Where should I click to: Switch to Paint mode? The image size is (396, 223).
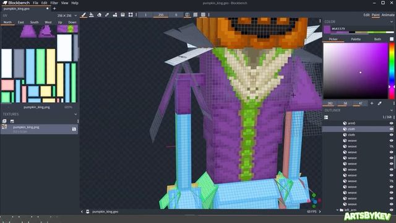[x=376, y=15]
